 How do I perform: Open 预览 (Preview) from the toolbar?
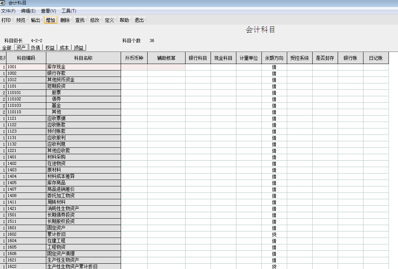coord(21,20)
